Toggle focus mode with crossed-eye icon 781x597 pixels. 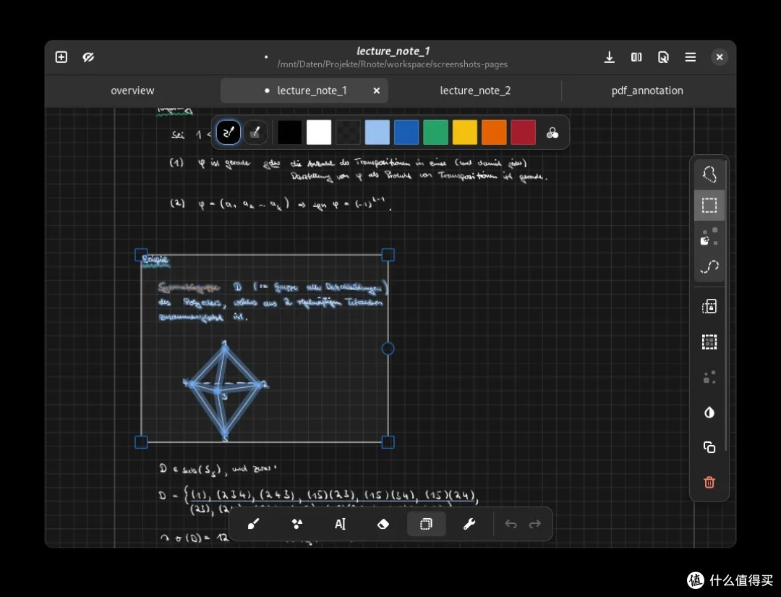[89, 57]
